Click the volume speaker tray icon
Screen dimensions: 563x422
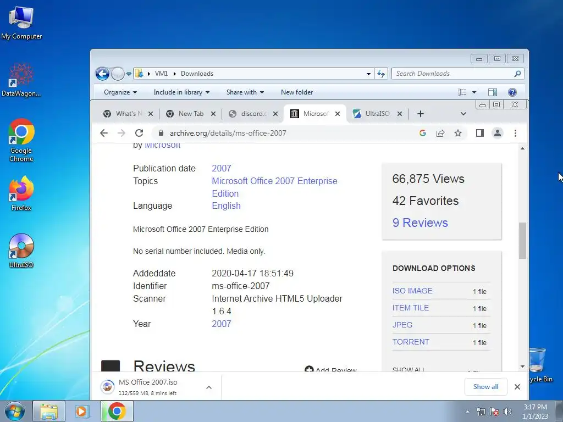[507, 412]
